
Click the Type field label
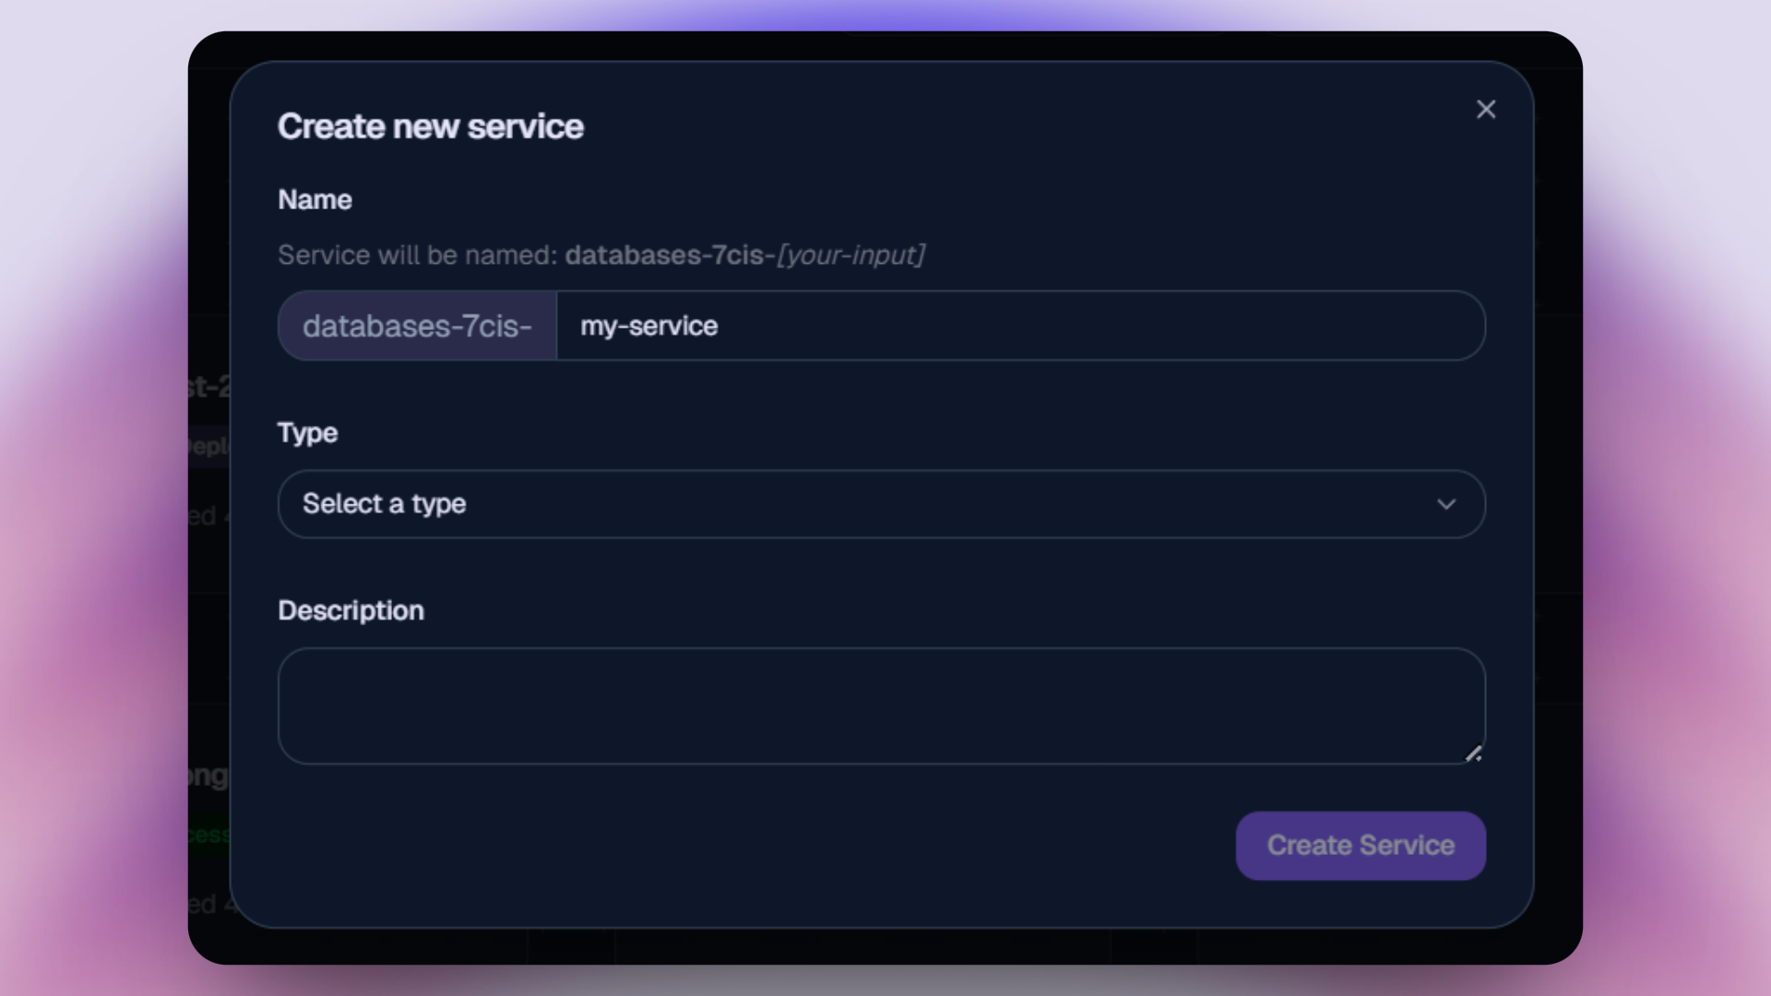307,433
